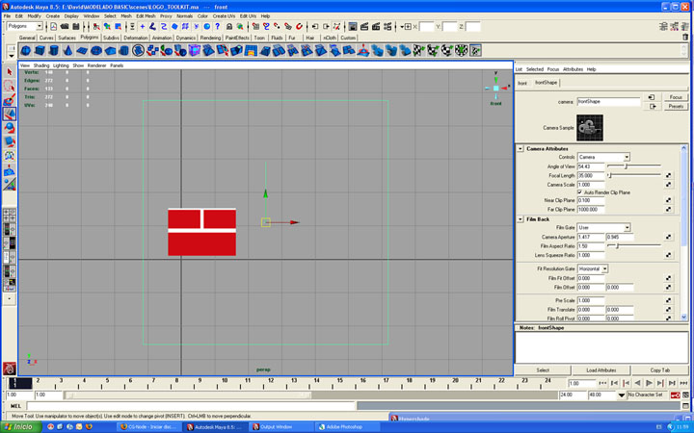Click the MEL command line input
The width and height of the screenshot is (694, 433).
coord(191,406)
